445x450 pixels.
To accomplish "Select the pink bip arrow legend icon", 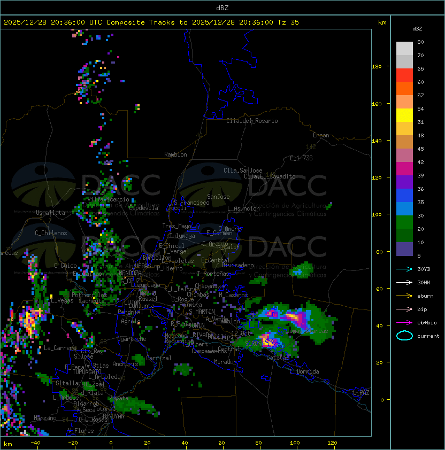I will [404, 309].
